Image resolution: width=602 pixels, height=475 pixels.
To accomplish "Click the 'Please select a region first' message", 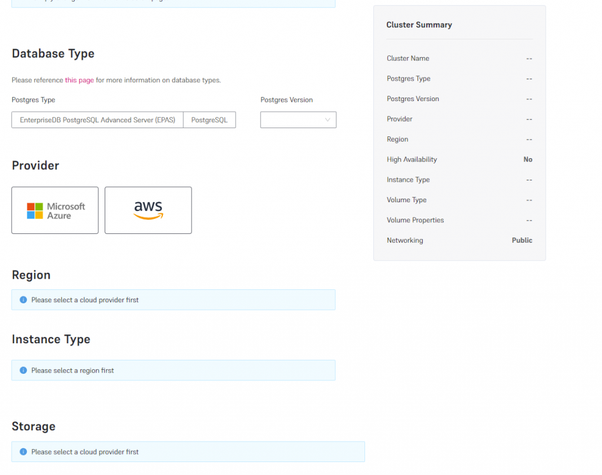I will coord(73,370).
